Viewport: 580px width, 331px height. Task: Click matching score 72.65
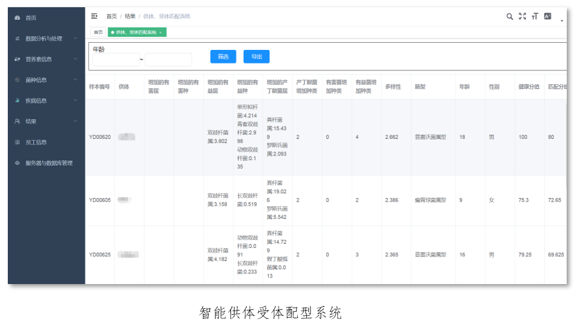(x=555, y=200)
